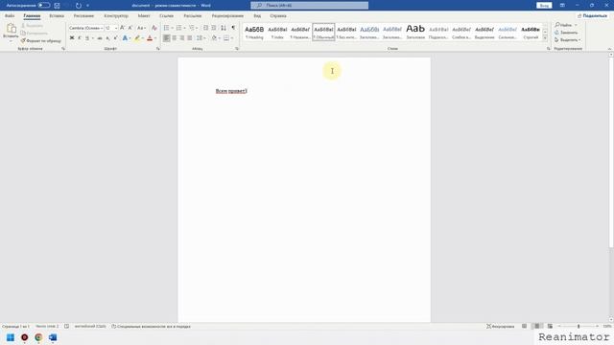Expand the styles gallery More arrow
This screenshot has height=345, width=614.
point(545,38)
